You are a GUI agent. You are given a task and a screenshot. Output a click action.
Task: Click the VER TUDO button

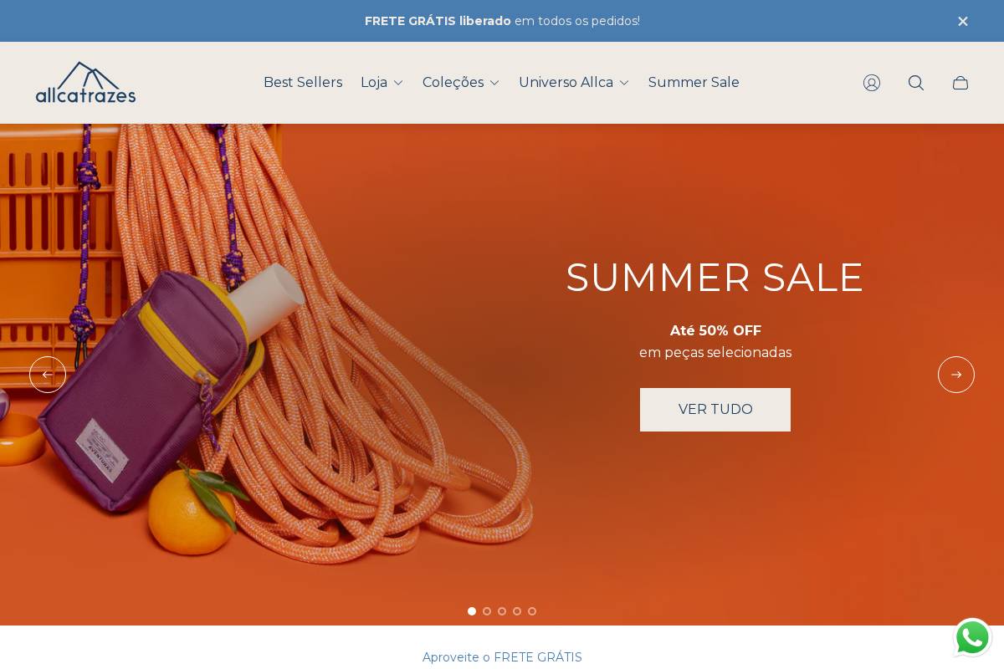[715, 410]
